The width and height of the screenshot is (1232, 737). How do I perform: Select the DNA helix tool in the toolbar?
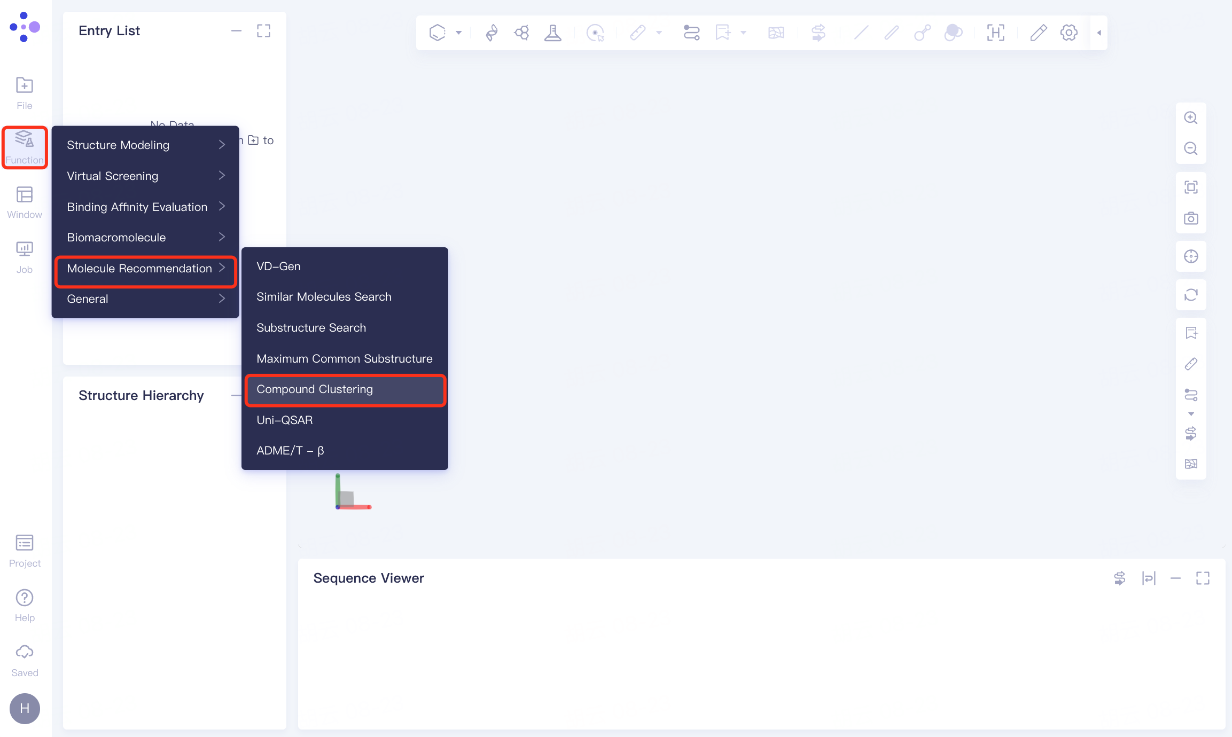490,33
